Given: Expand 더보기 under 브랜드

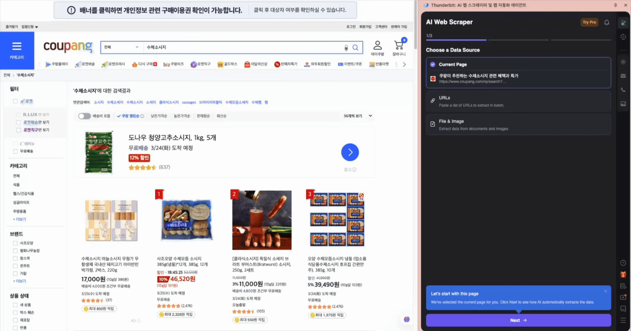Looking at the screenshot, I should (20, 281).
